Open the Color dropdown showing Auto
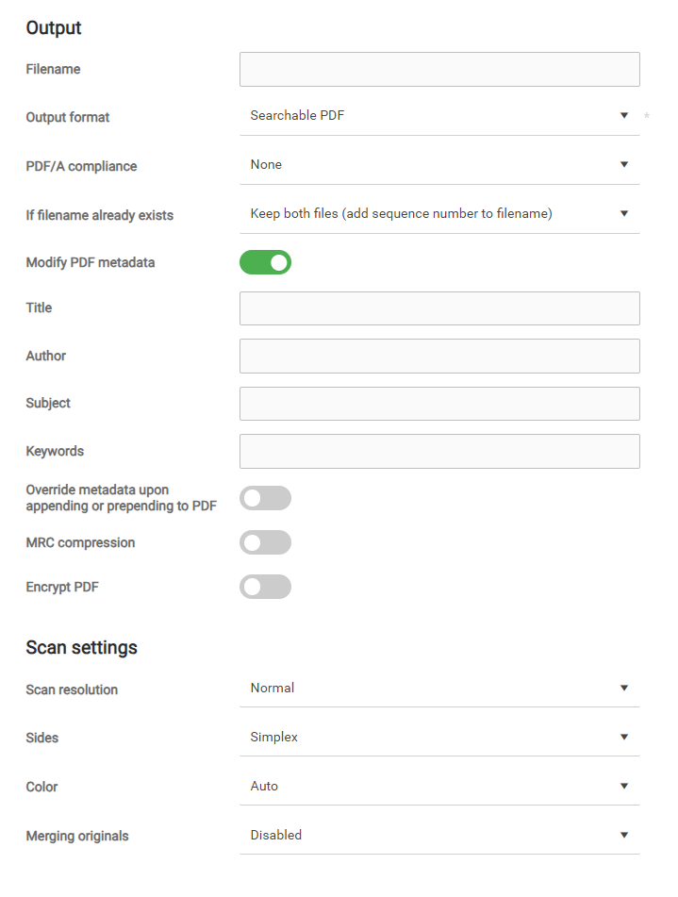Viewport: 678px width, 897px height. [434, 787]
